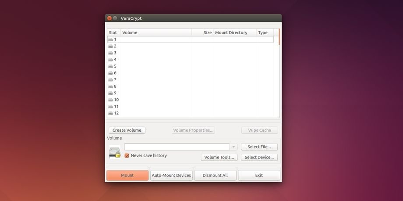Click Auto-Mount Devices

(171, 176)
